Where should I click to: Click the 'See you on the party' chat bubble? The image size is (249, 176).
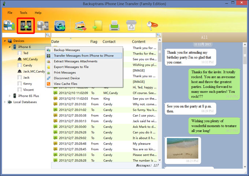tap(190, 109)
